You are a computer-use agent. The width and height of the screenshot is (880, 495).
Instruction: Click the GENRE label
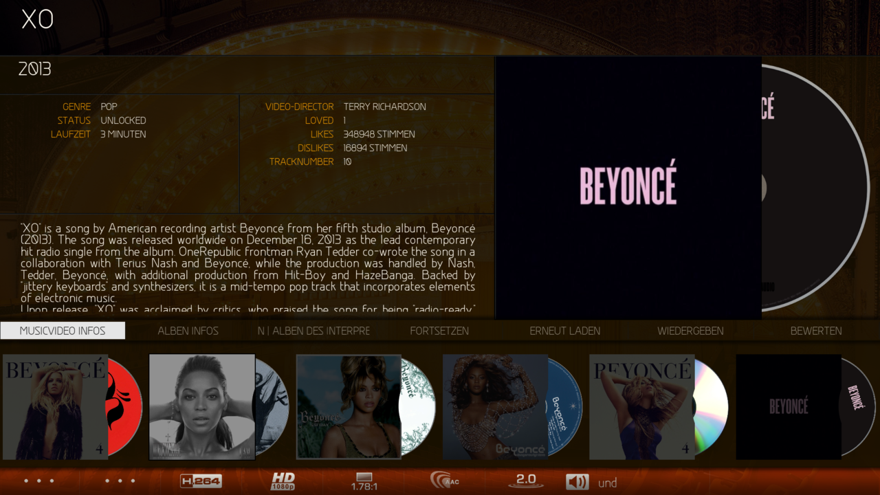pos(76,107)
